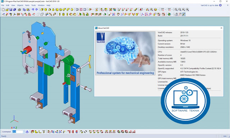Click the last Zoom magnifier icon
This screenshot has width=230, height=138.
187,10
